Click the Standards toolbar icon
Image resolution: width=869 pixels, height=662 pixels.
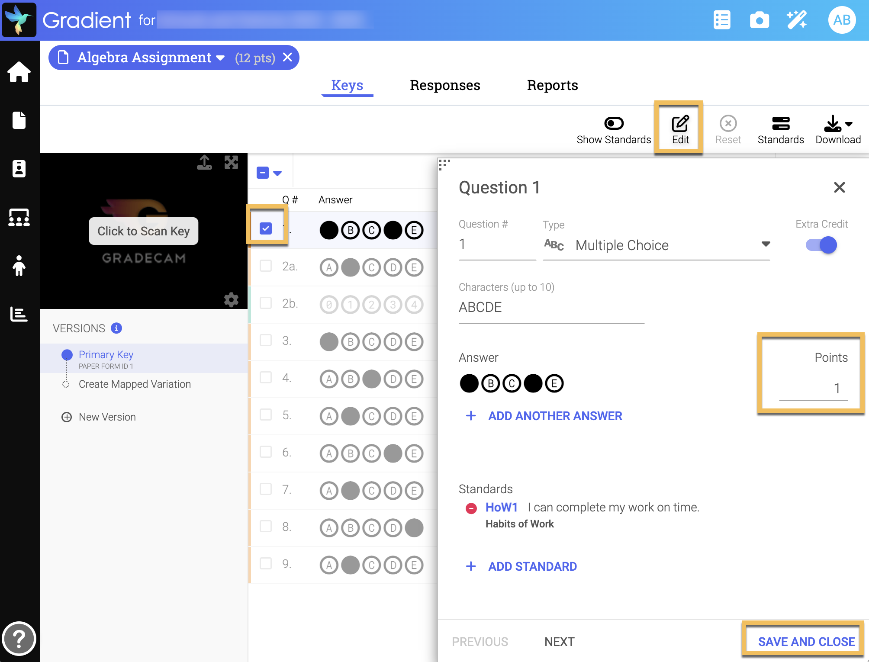[x=780, y=124]
